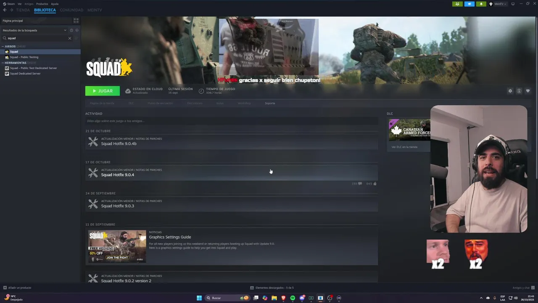Open File Explorer from the taskbar
The height and width of the screenshot is (303, 538).
coord(274,298)
